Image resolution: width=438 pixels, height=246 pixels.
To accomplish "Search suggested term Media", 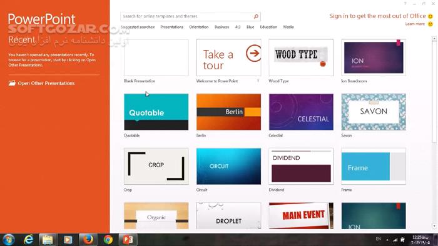I will [288, 27].
